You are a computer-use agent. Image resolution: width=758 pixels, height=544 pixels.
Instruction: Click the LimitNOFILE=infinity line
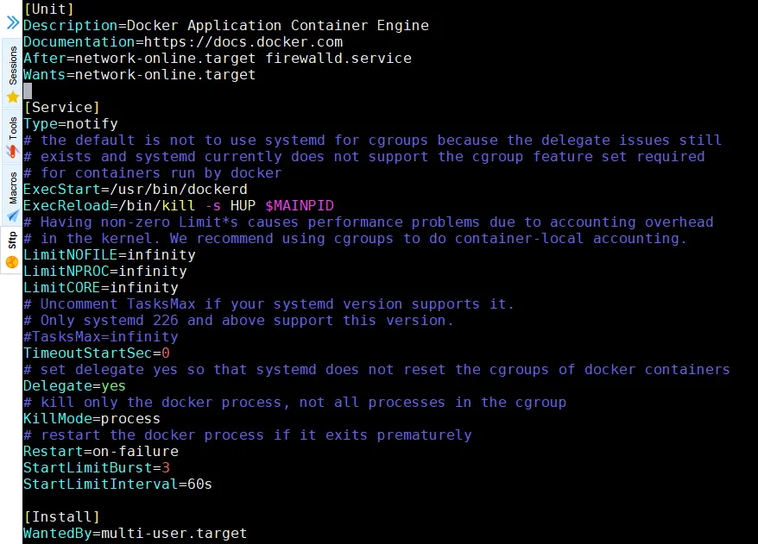coord(110,255)
